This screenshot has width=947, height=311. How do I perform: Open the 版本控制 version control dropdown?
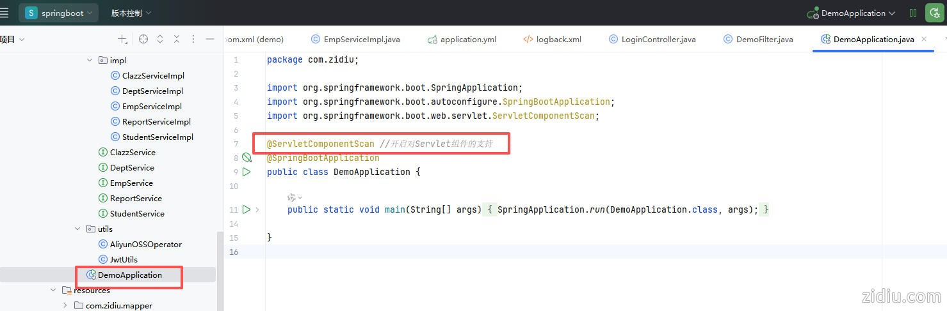pos(131,13)
